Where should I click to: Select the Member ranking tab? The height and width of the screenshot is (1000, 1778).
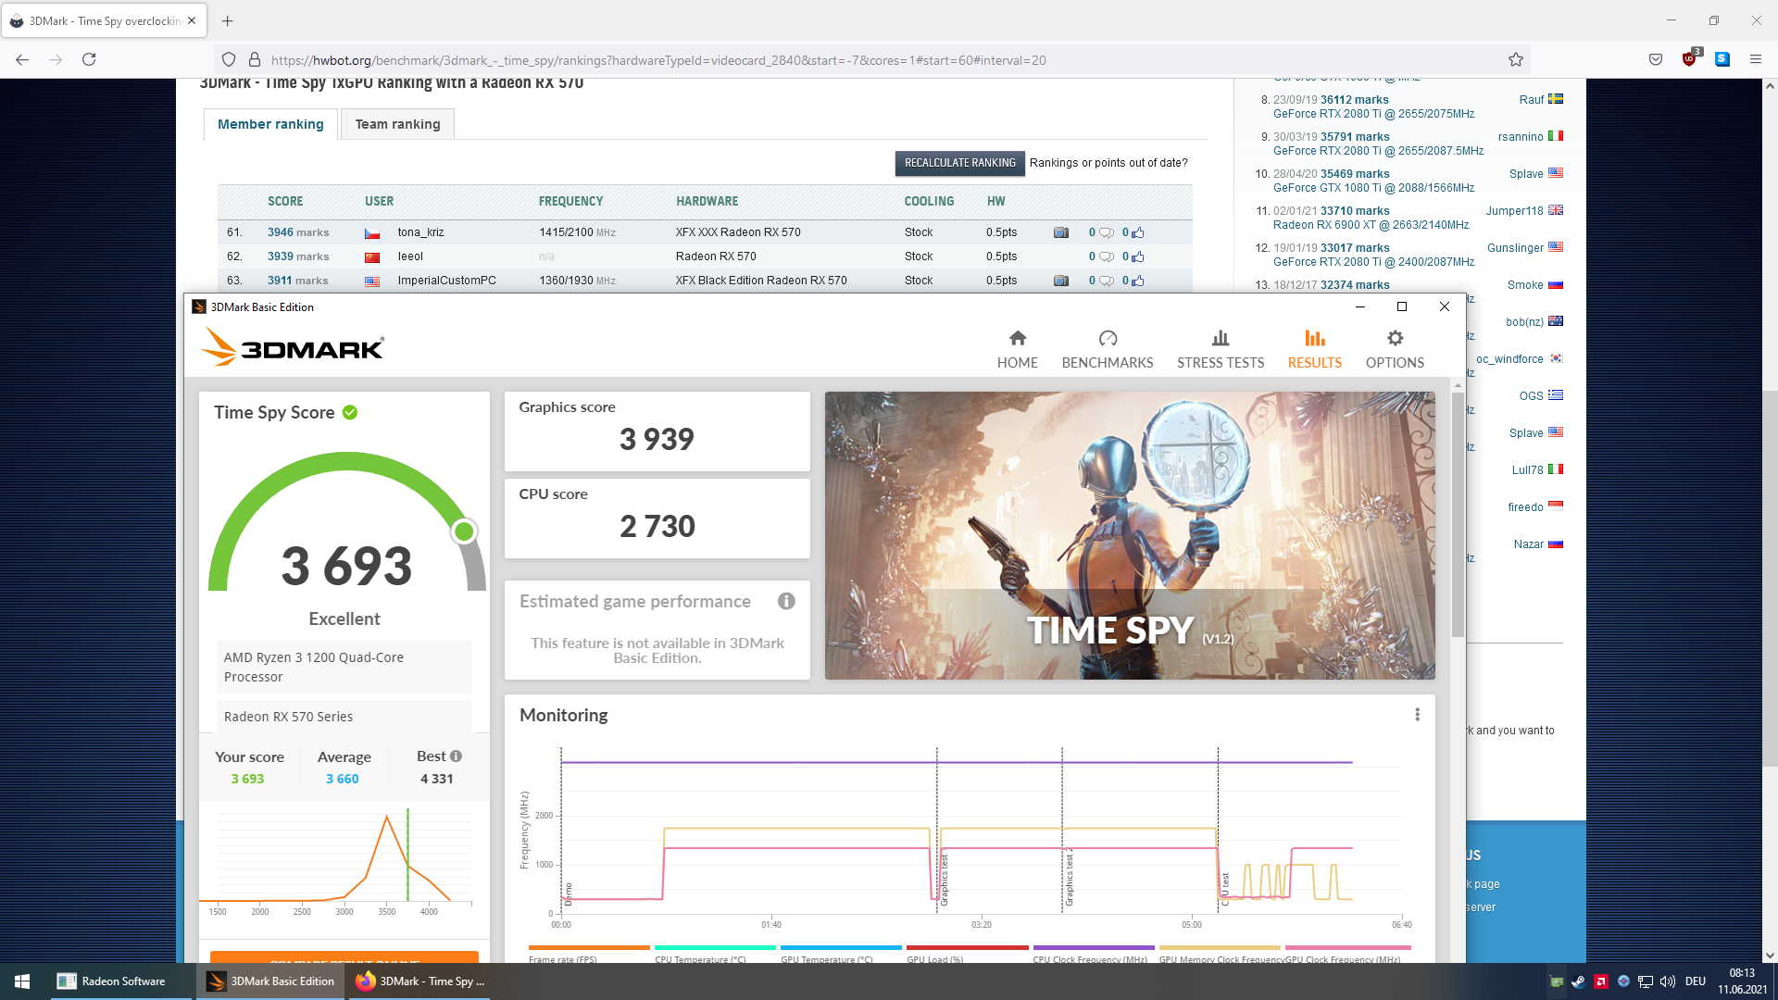pyautogui.click(x=270, y=124)
